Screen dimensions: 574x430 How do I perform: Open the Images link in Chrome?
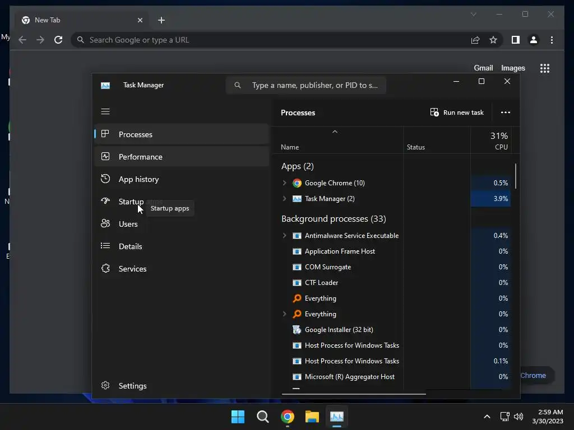click(x=513, y=68)
